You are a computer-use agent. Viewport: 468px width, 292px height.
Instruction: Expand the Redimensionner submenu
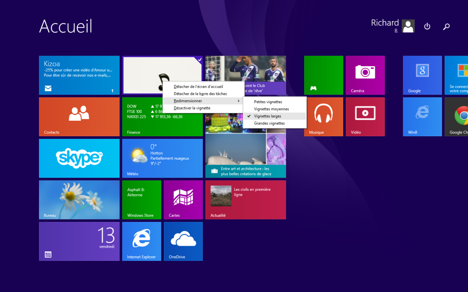(203, 101)
